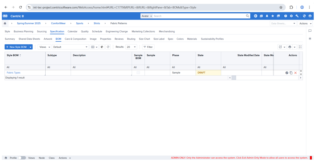Click the Filter button
Image resolution: width=318 pixels, height=164 pixels.
[x=148, y=47]
